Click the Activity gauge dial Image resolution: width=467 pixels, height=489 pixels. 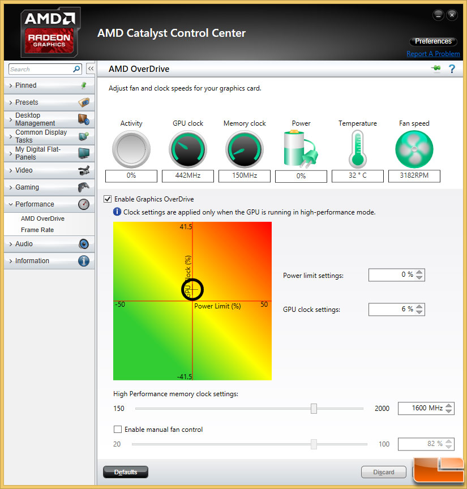pos(131,149)
